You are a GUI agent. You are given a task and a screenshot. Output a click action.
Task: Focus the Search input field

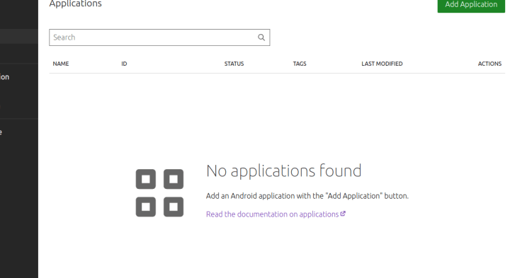click(159, 37)
